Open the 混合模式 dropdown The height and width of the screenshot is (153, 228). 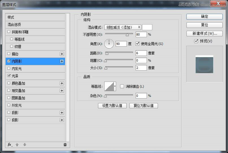123,27
